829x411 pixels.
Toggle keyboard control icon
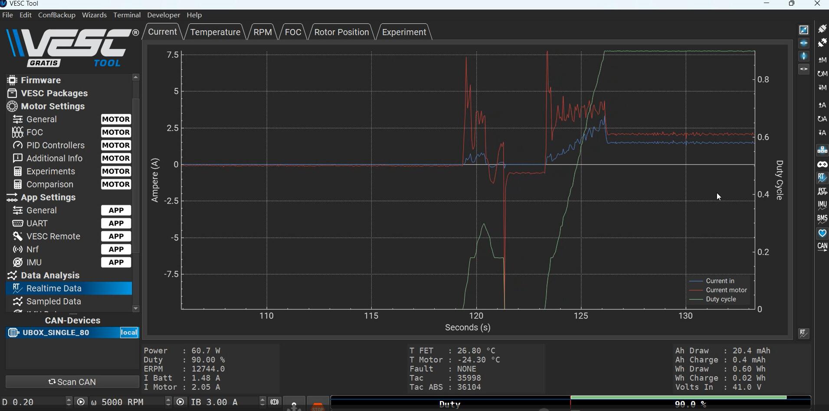(x=822, y=150)
